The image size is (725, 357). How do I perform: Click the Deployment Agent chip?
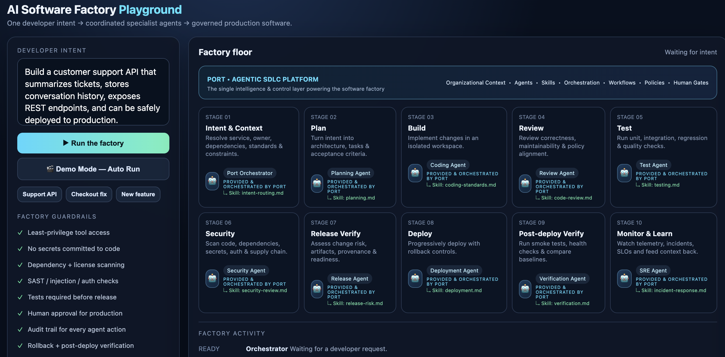tap(454, 271)
